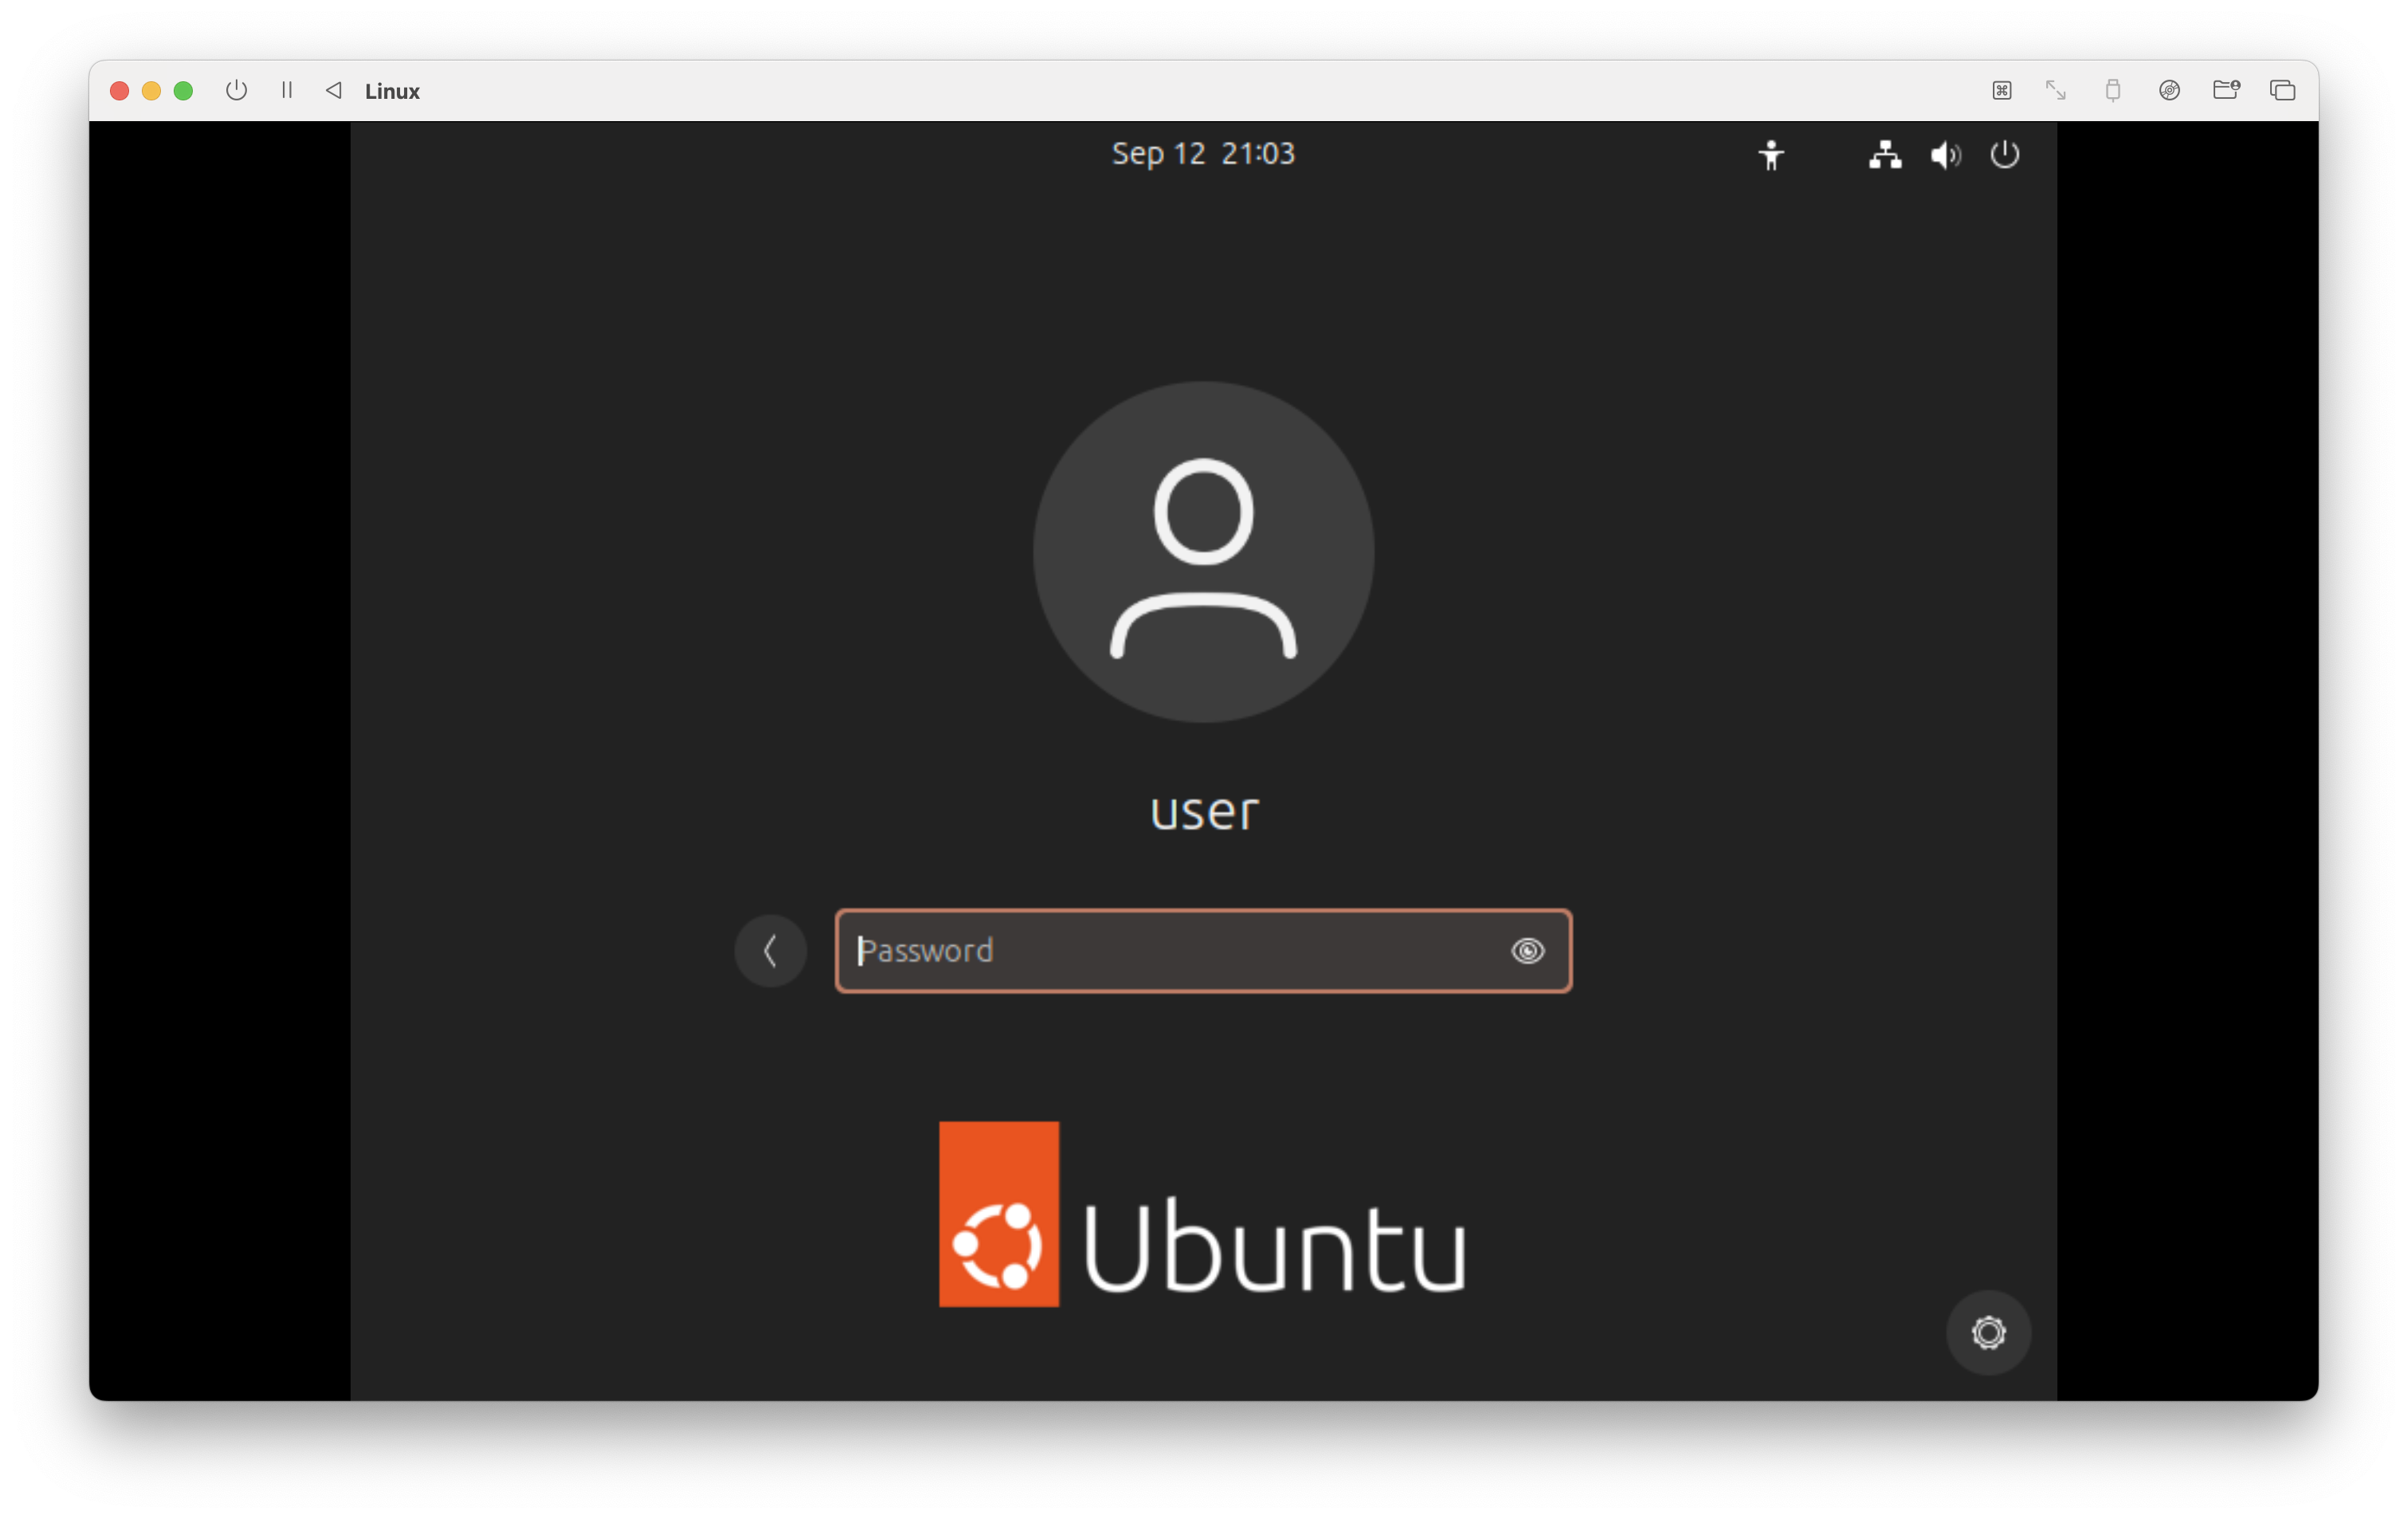Click the "user" name label

1204,811
